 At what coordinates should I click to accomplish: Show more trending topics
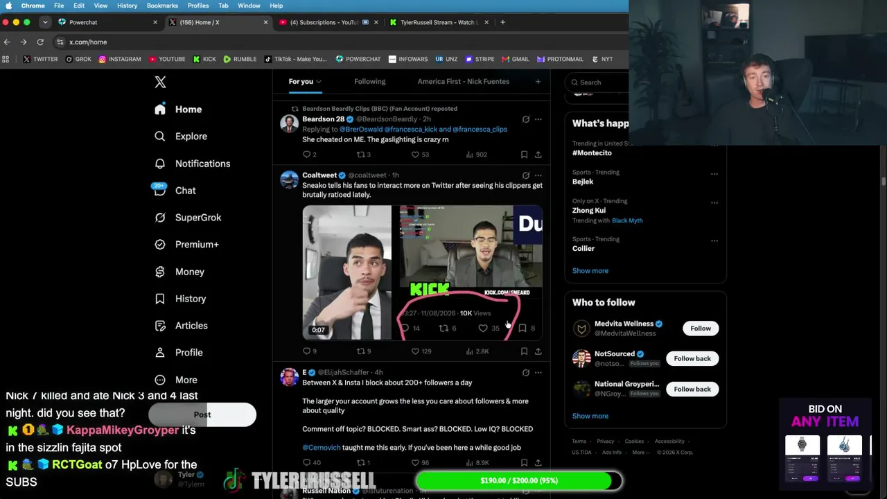click(x=590, y=271)
